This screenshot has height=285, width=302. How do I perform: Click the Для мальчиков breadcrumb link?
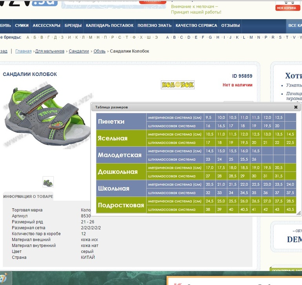(x=49, y=51)
